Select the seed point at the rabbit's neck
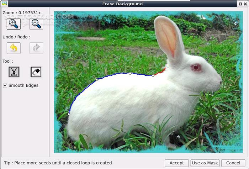The width and height of the screenshot is (249, 169). point(153,75)
